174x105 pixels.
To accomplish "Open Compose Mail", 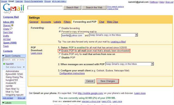I will 11,17.
